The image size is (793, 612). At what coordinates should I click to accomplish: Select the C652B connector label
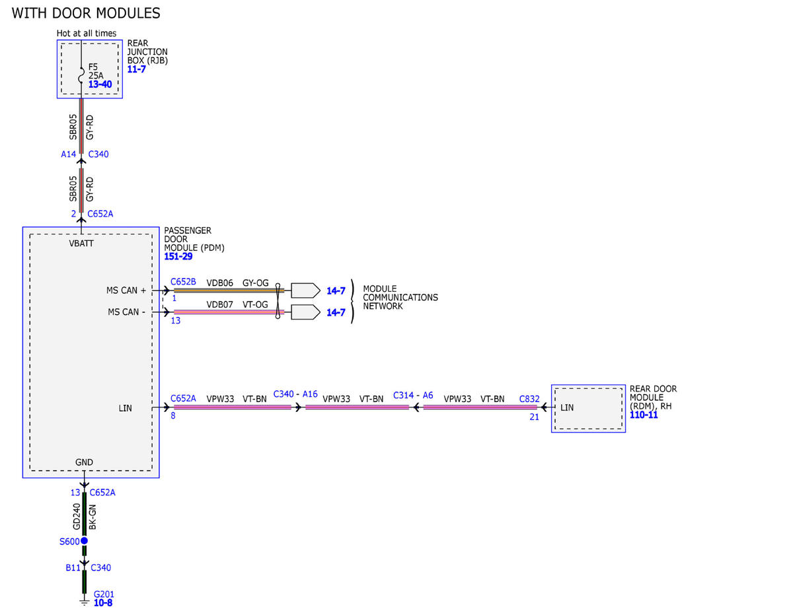183,282
